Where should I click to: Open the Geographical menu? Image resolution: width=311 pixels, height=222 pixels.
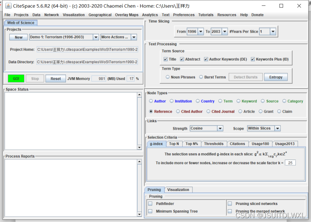100,15
